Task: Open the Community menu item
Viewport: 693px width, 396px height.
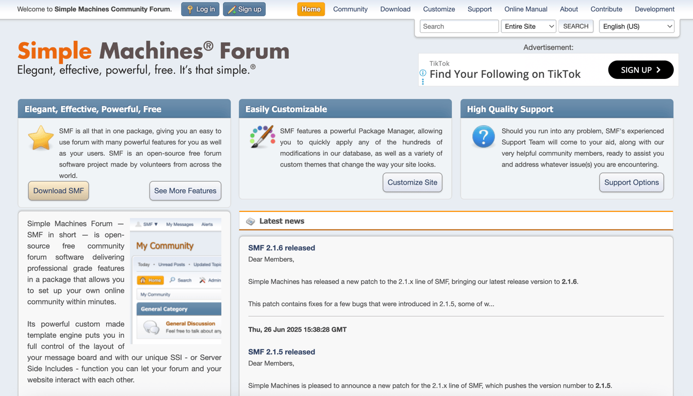Action: (350, 9)
